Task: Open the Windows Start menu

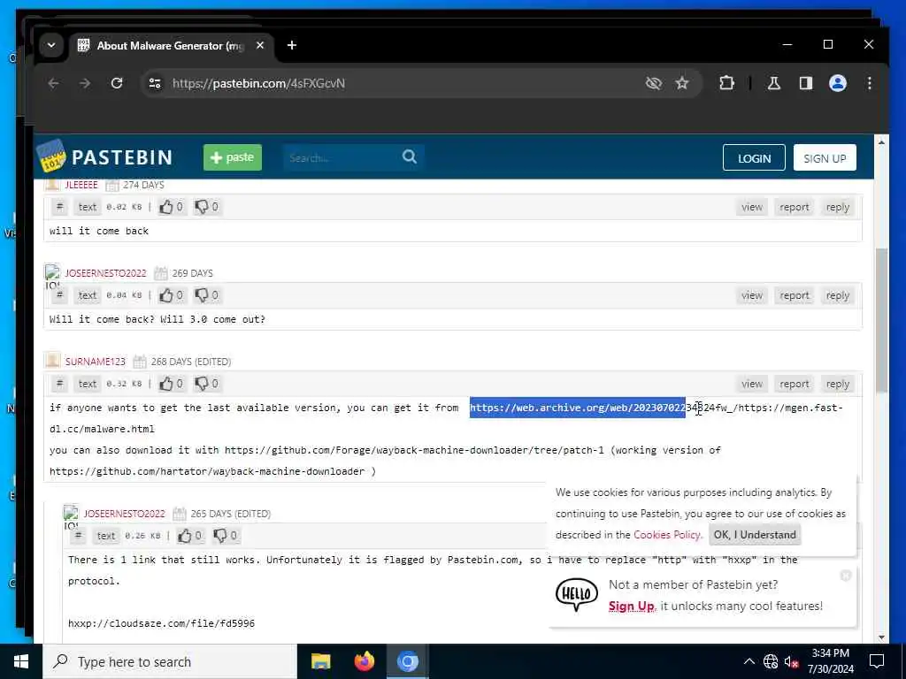Action: (21, 661)
